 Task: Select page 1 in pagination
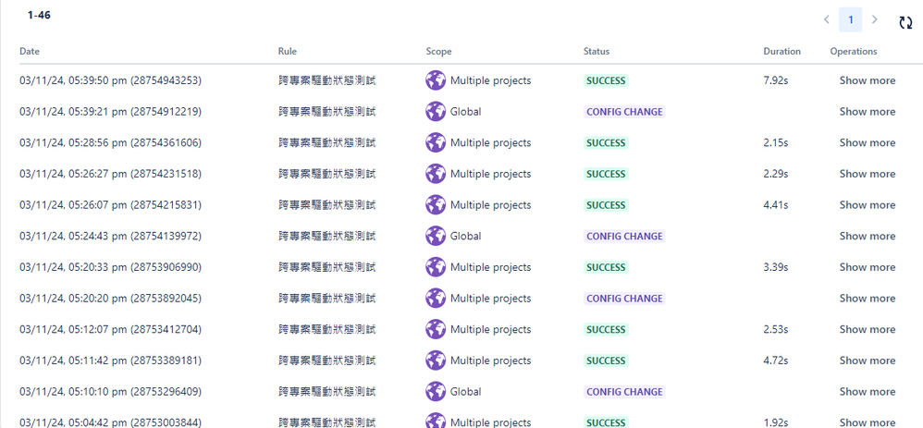pos(850,19)
